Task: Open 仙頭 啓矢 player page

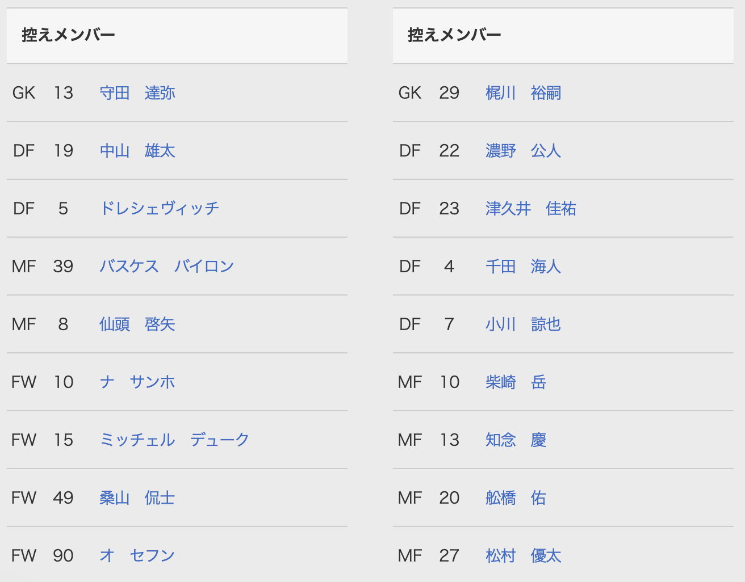Action: click(x=137, y=324)
